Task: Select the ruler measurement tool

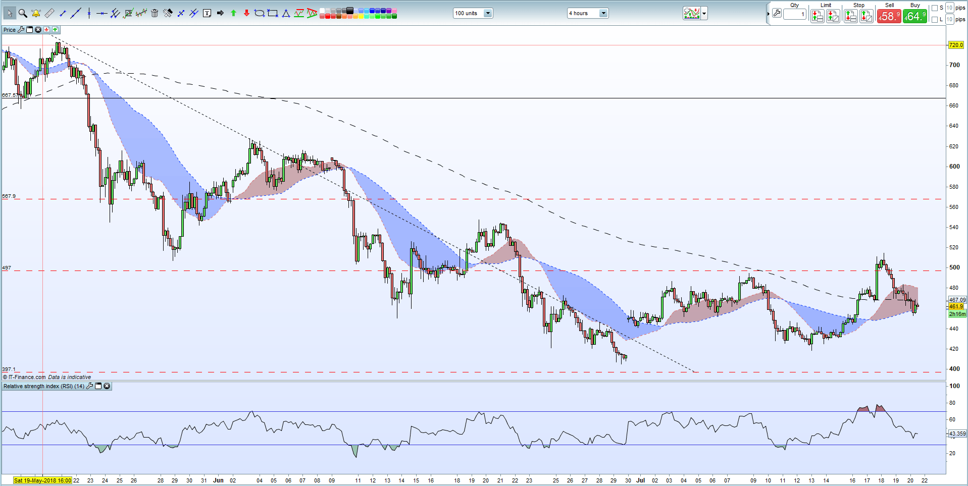Action: coord(49,13)
